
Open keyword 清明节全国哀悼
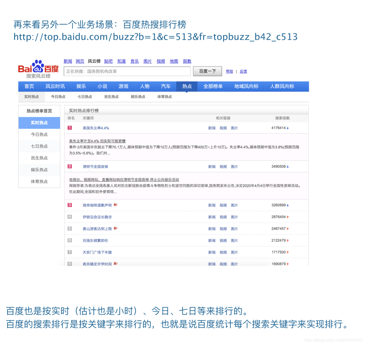[x=95, y=167]
